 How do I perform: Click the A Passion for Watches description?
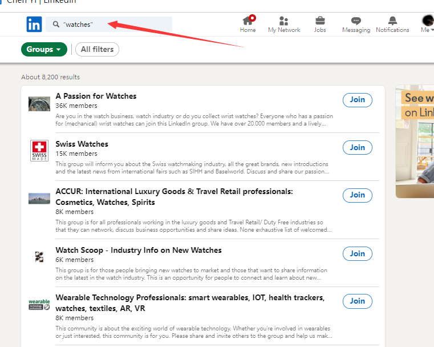pos(194,120)
